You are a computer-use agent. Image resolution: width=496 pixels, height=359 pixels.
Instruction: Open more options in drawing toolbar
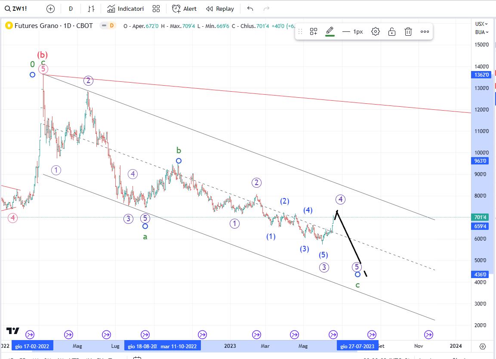pos(425,32)
